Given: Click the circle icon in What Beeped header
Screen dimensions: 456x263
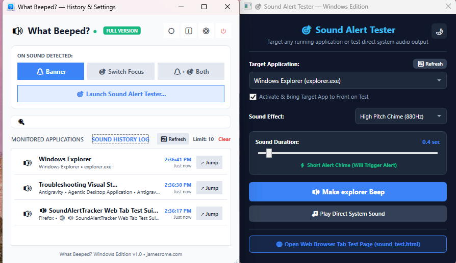Looking at the screenshot, I should (171, 31).
